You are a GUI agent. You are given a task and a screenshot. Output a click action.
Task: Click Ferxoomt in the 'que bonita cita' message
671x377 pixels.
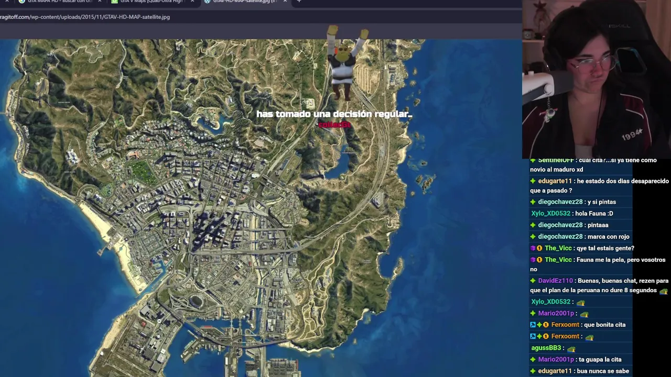click(x=565, y=325)
